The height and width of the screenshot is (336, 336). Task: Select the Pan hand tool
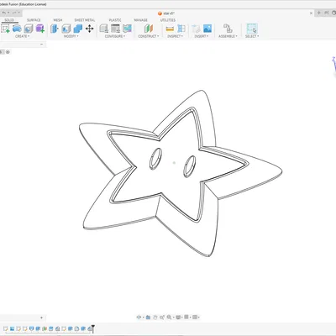(155, 318)
